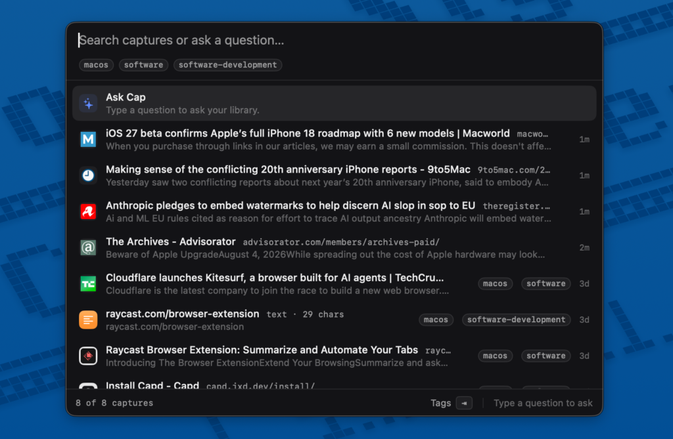Click the TechCrunch green TC favicon

89,283
